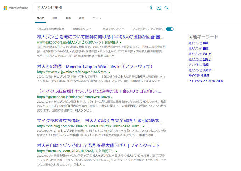This screenshot has width=241, height=171.
Task: Expand arrow beside w.atwiki.jp URL
Action: coord(109,72)
